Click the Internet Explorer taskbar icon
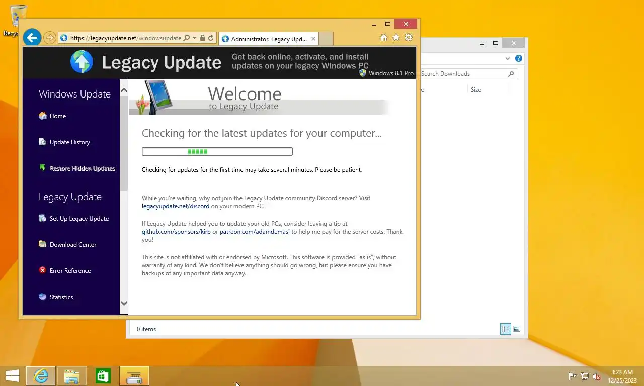The width and height of the screenshot is (644, 386). point(41,376)
